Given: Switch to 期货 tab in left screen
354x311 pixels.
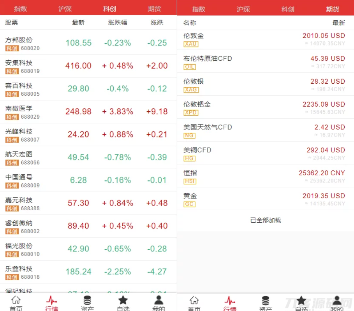Looking at the screenshot, I should (x=154, y=9).
